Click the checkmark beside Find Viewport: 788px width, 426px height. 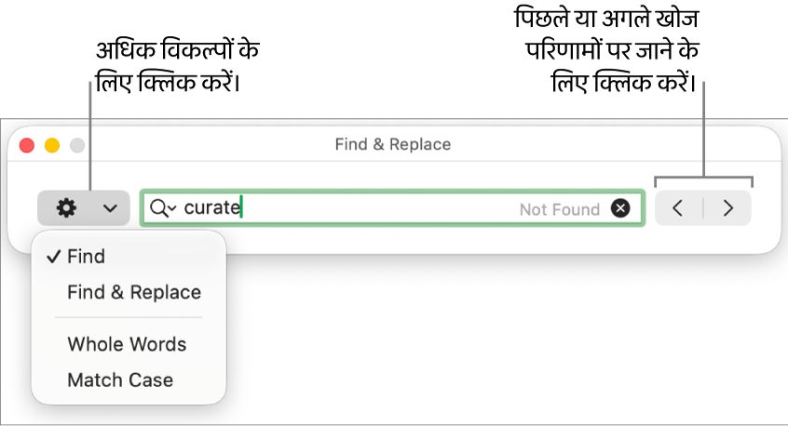coord(53,257)
